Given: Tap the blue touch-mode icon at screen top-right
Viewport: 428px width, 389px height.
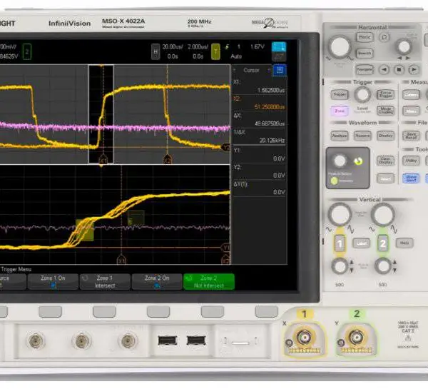Looking at the screenshot, I should coord(279,46).
